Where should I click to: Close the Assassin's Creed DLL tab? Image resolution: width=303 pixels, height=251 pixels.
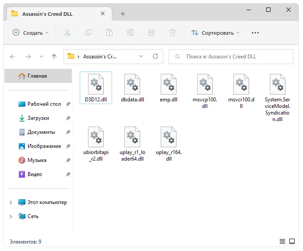point(103,14)
